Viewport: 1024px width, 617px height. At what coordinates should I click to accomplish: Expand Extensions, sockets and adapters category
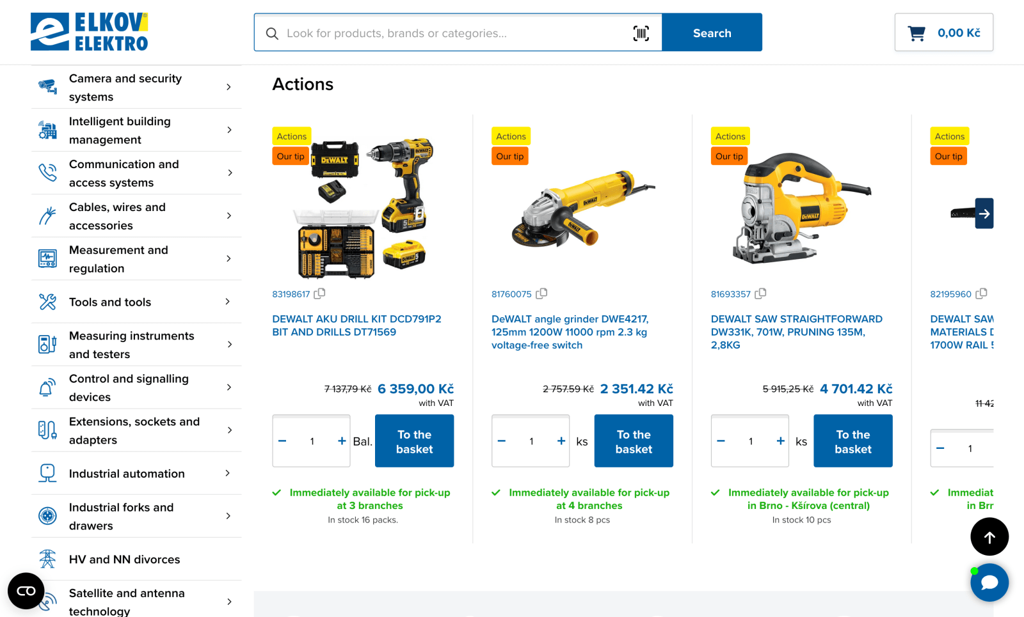point(228,430)
